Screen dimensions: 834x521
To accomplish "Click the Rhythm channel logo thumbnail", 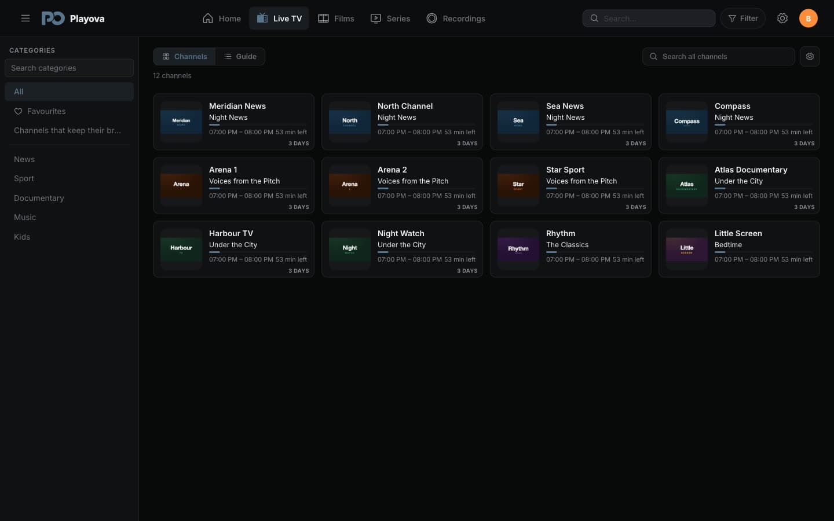I will click(518, 249).
